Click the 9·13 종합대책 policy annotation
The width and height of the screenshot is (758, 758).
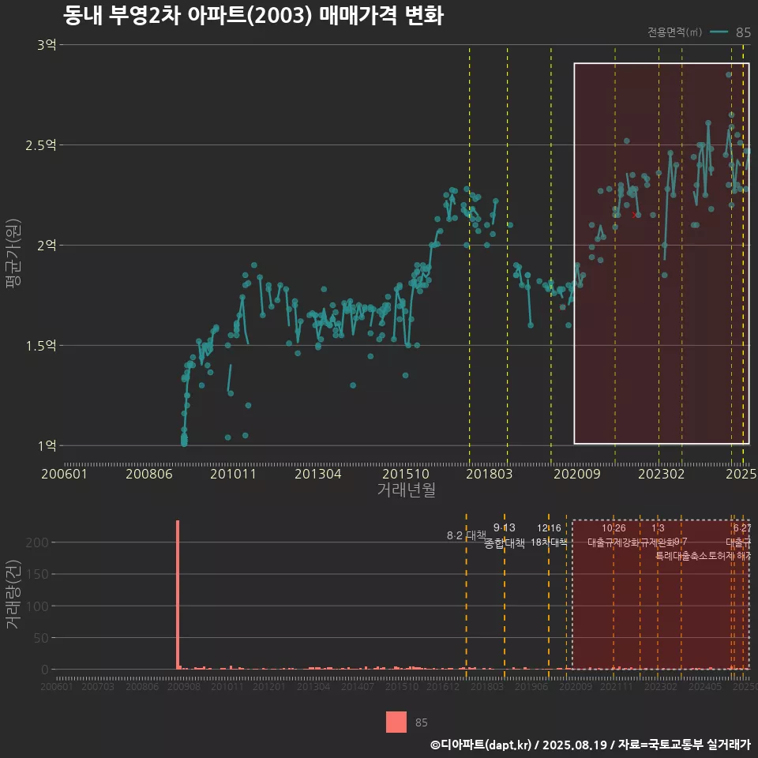pos(505,535)
